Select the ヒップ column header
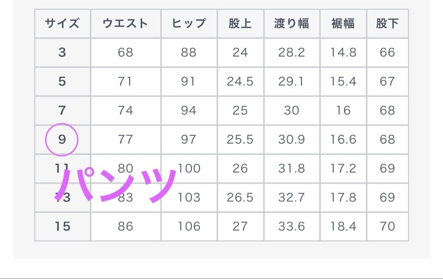 point(189,23)
